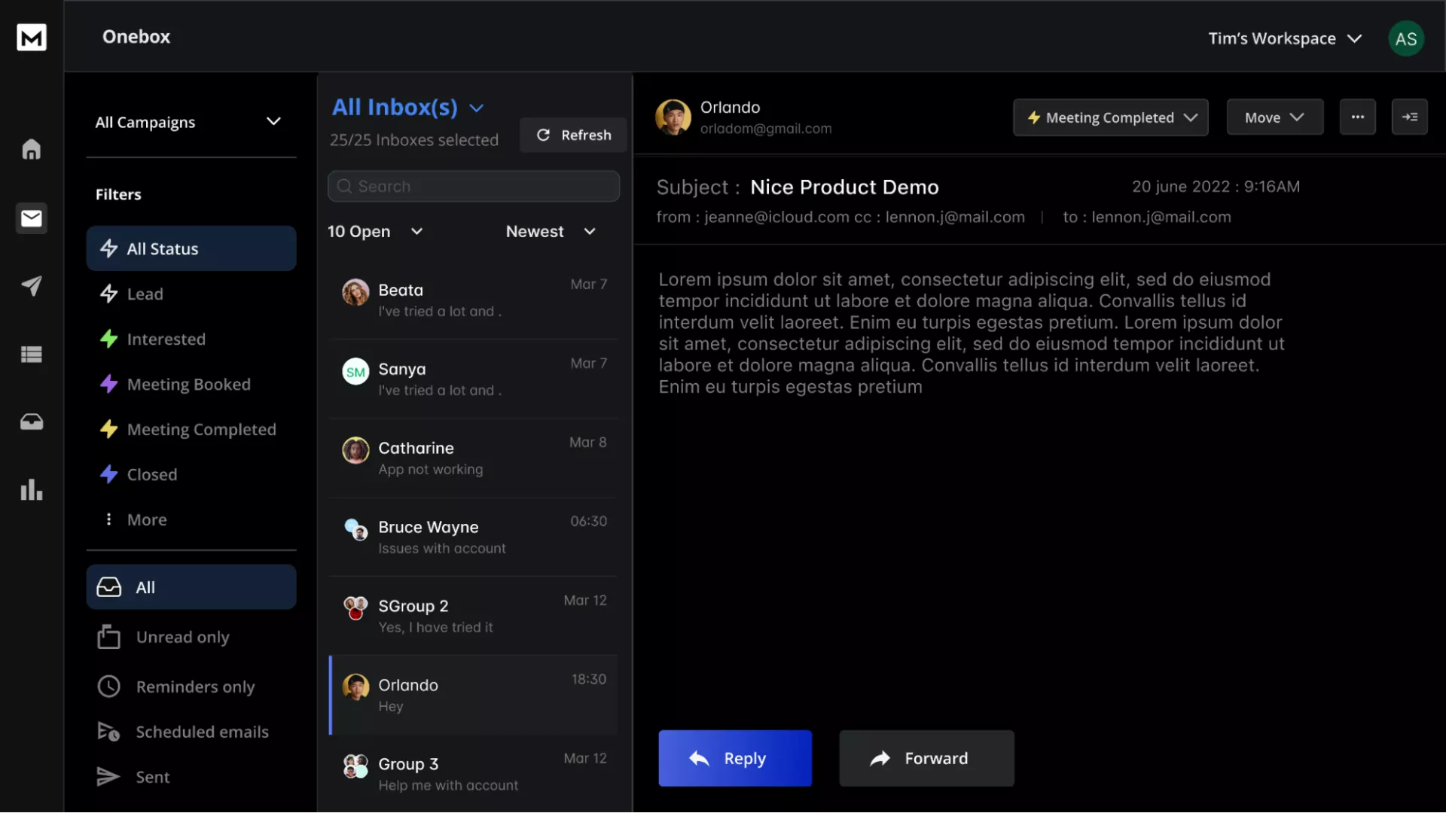Click the inbox Search field
Image resolution: width=1446 pixels, height=813 pixels.
[474, 186]
